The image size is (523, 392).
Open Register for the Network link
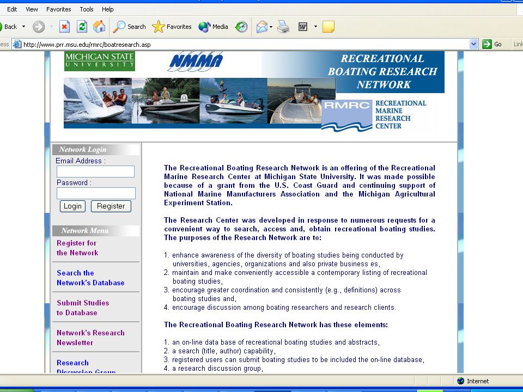(x=77, y=248)
